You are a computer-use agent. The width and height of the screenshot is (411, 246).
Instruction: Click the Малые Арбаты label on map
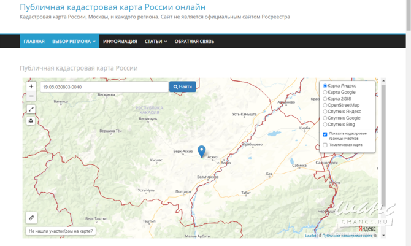(198, 236)
